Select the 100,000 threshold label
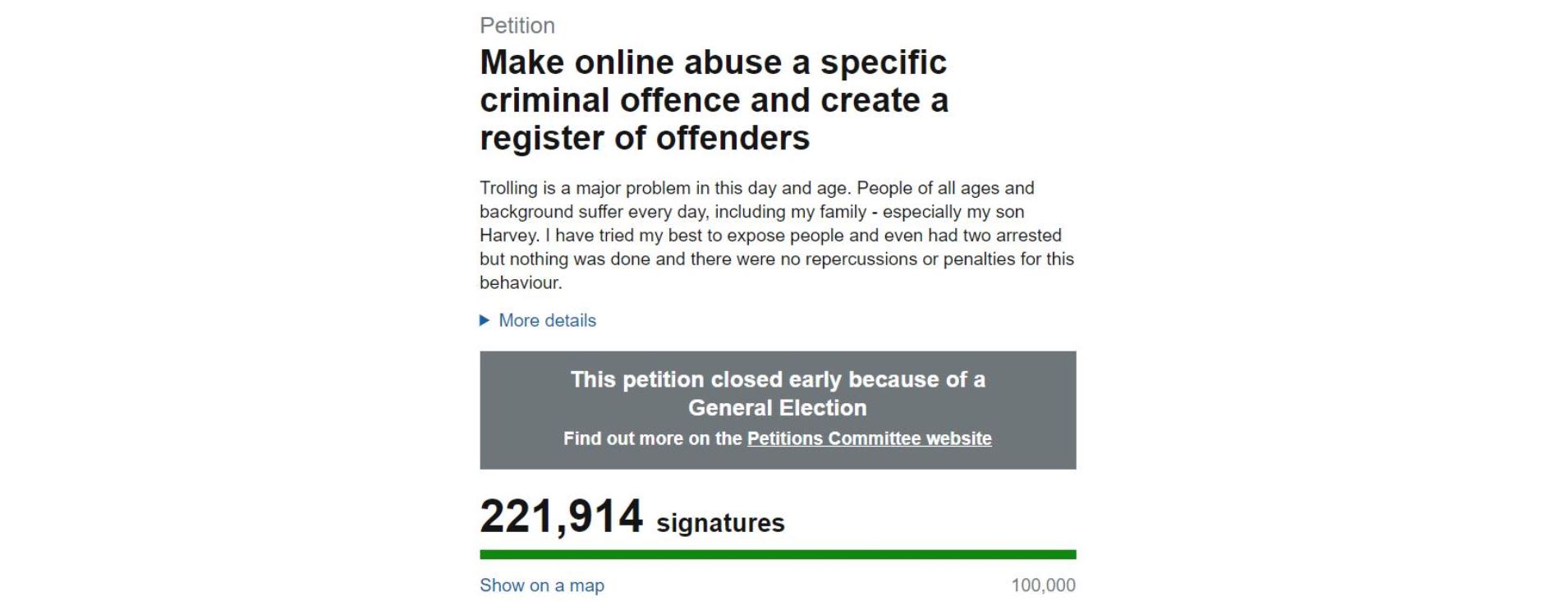 [x=1045, y=586]
